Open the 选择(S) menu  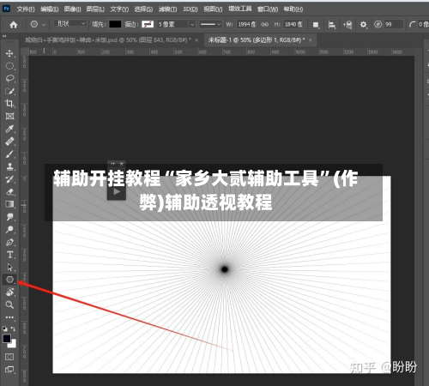click(143, 9)
